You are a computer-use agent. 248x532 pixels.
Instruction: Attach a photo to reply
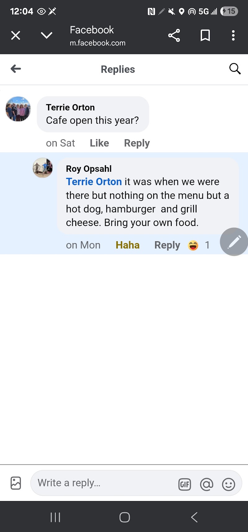16,483
